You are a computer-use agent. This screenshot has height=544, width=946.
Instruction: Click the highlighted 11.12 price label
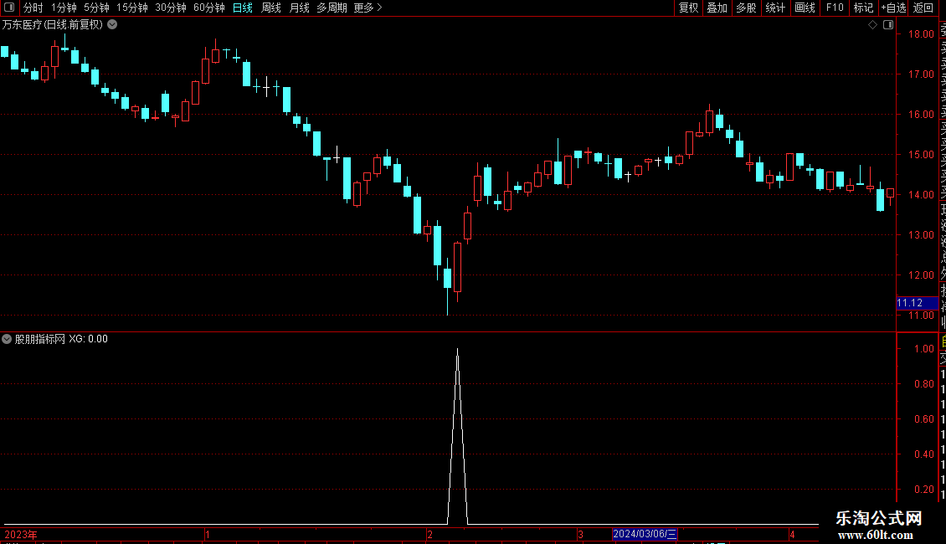917,303
